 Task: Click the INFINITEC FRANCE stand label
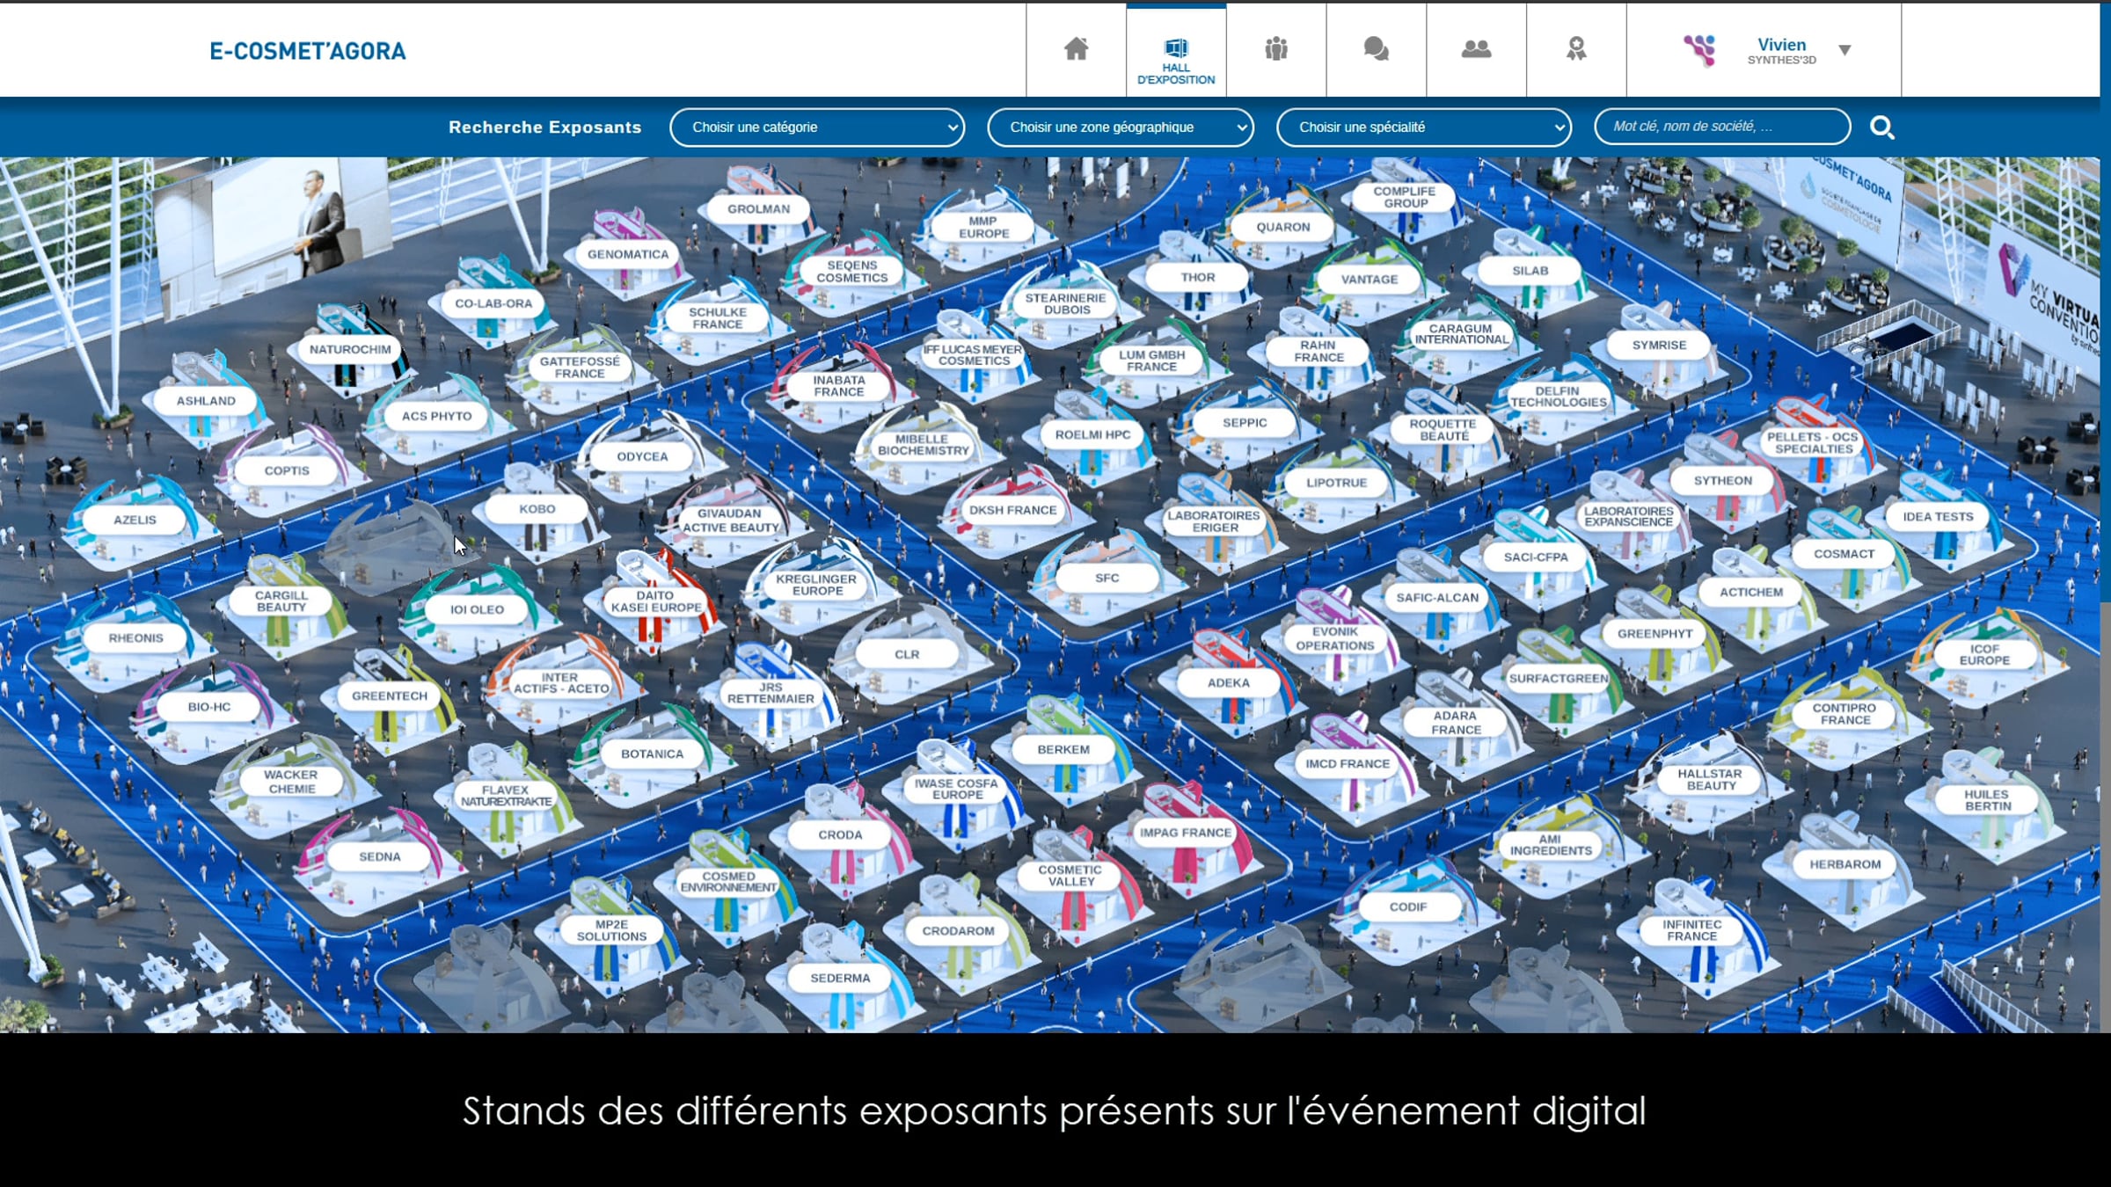pyautogui.click(x=1691, y=930)
